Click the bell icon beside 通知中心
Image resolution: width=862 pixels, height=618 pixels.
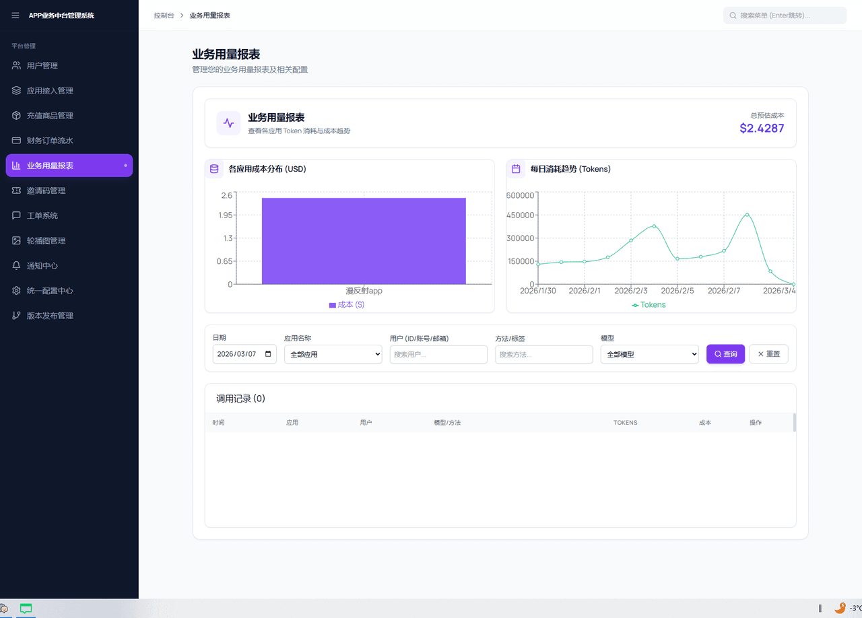(16, 266)
